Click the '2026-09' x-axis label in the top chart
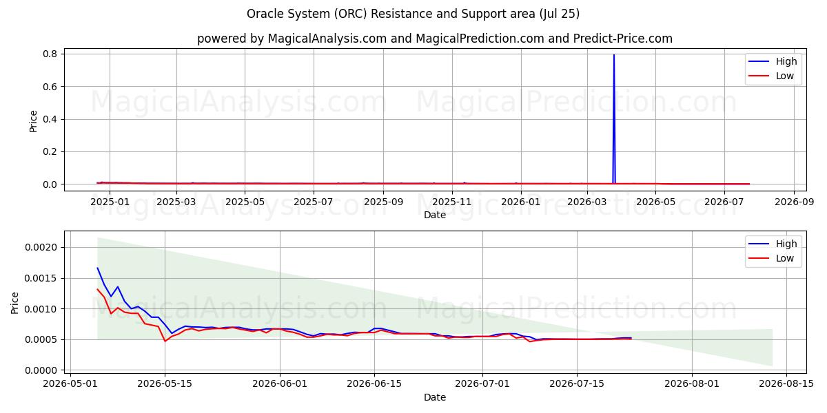 pyautogui.click(x=795, y=202)
